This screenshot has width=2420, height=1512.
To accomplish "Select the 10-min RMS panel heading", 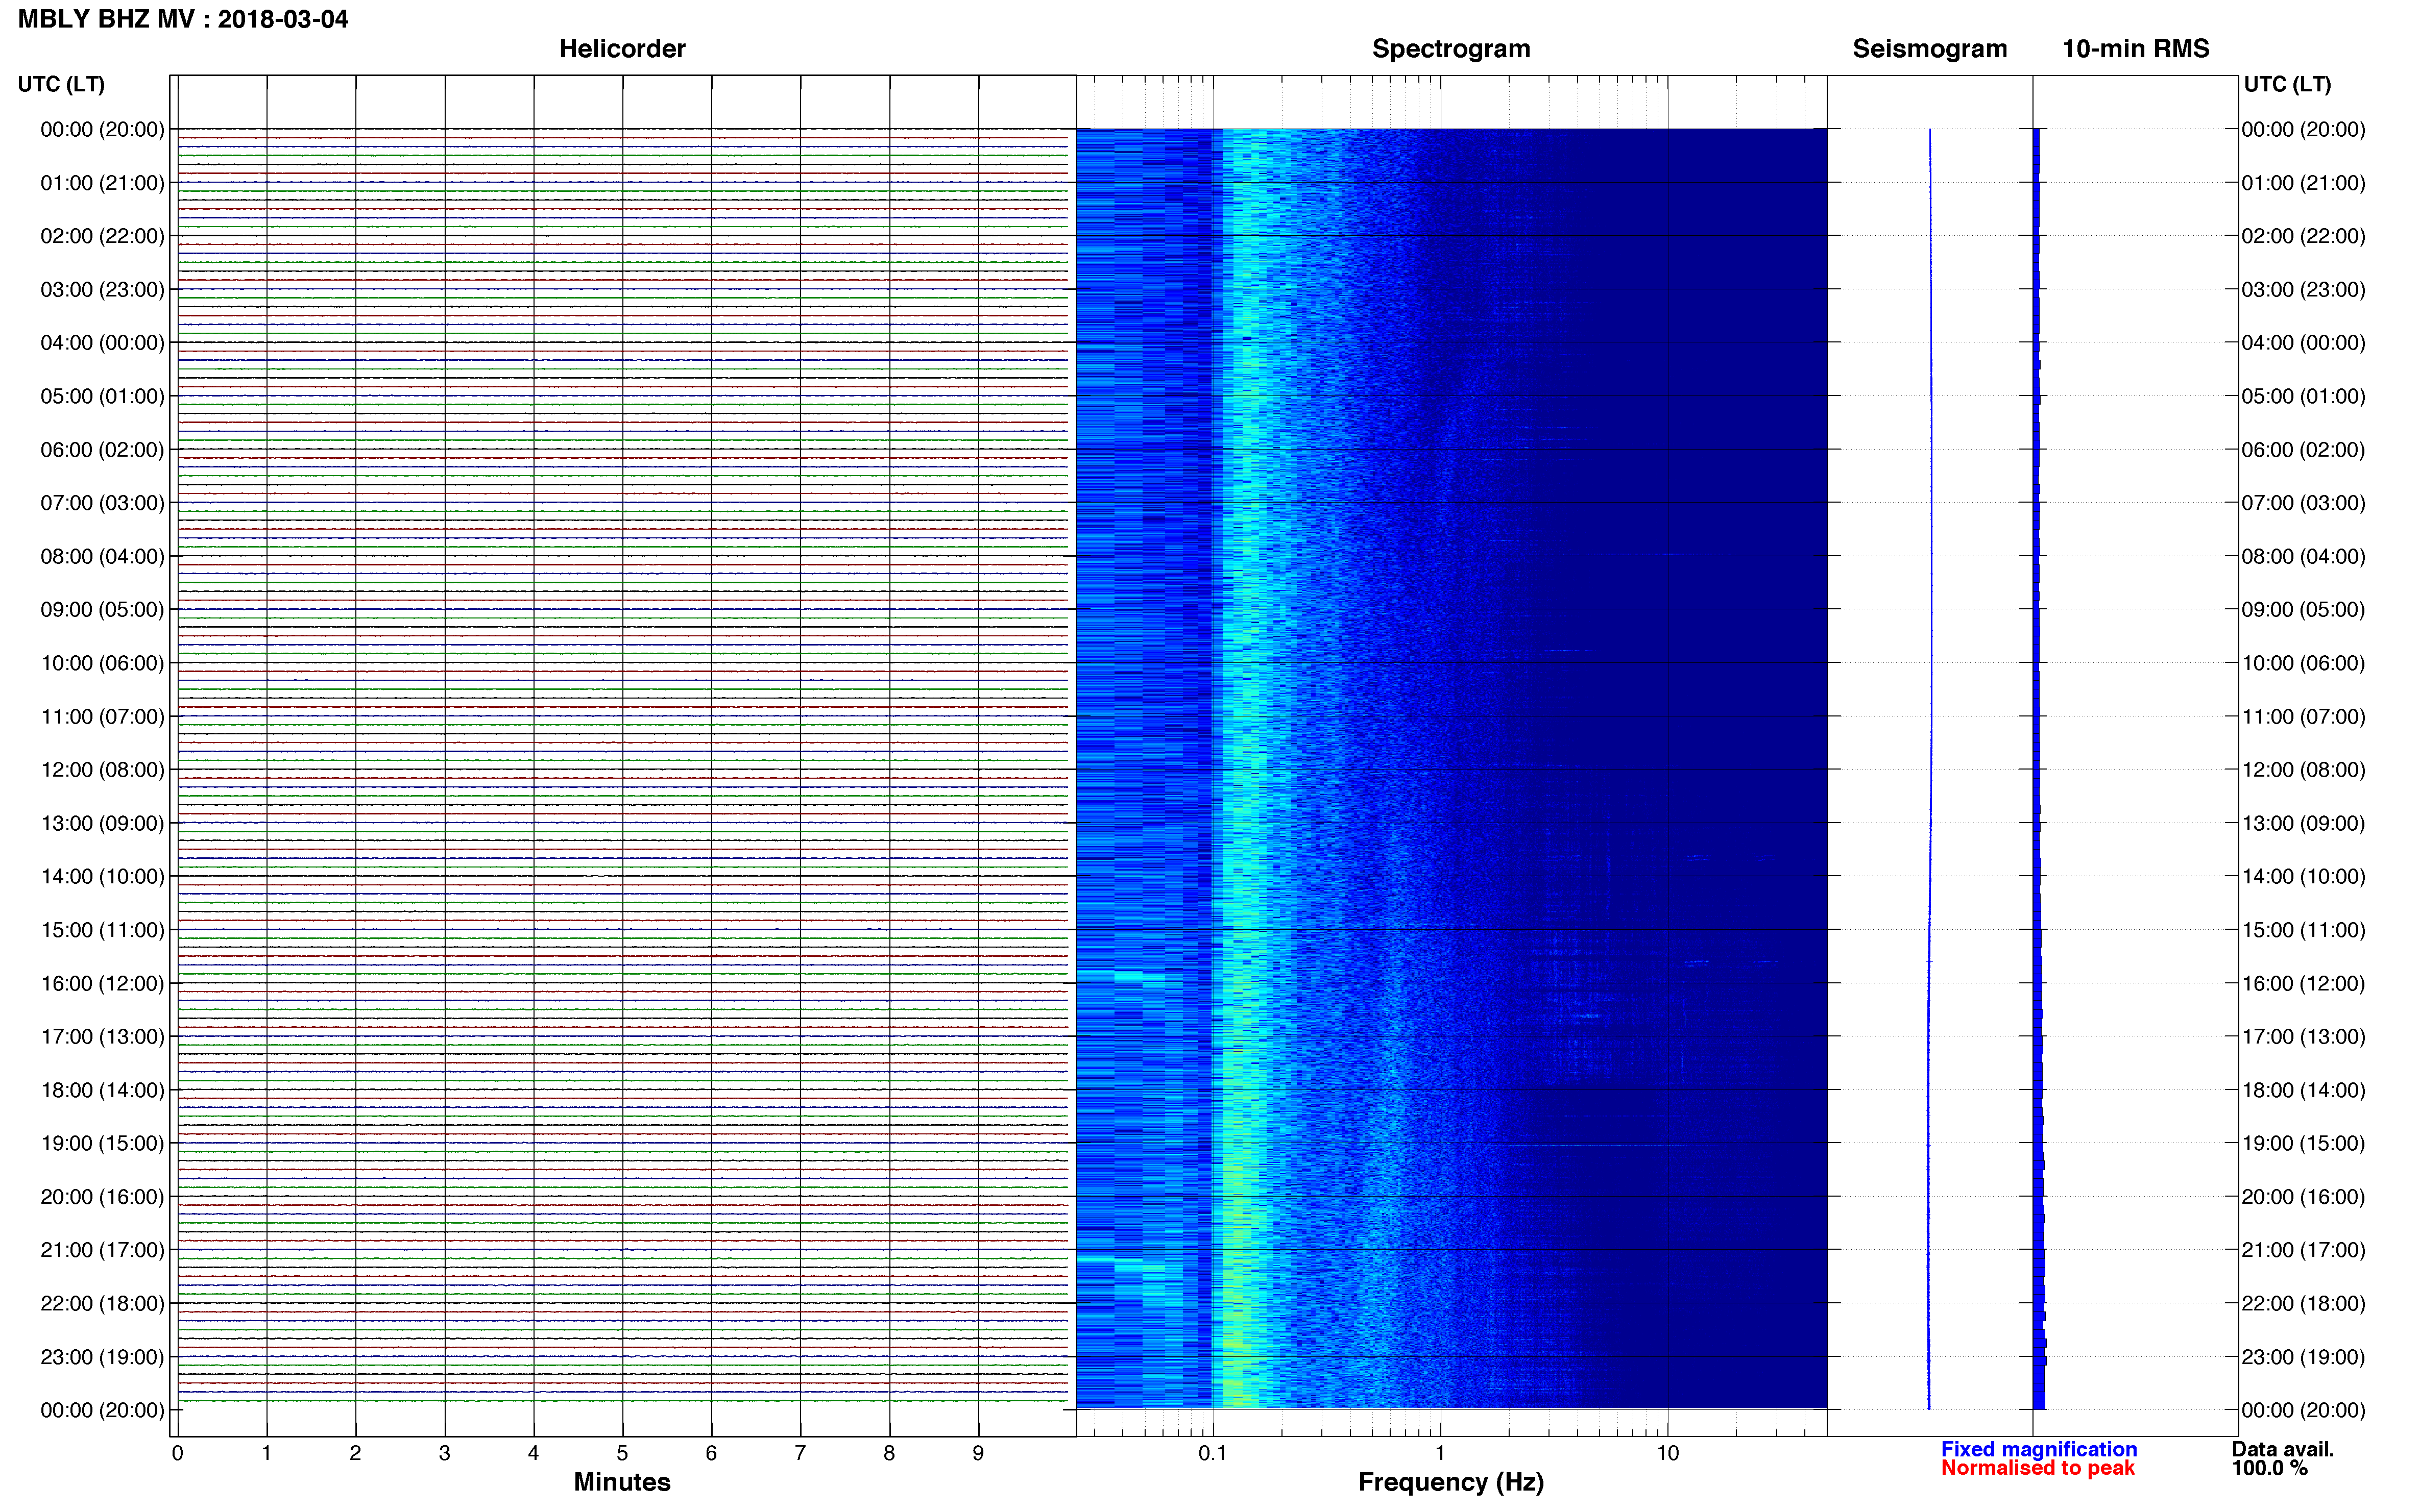I will 2136,49.
